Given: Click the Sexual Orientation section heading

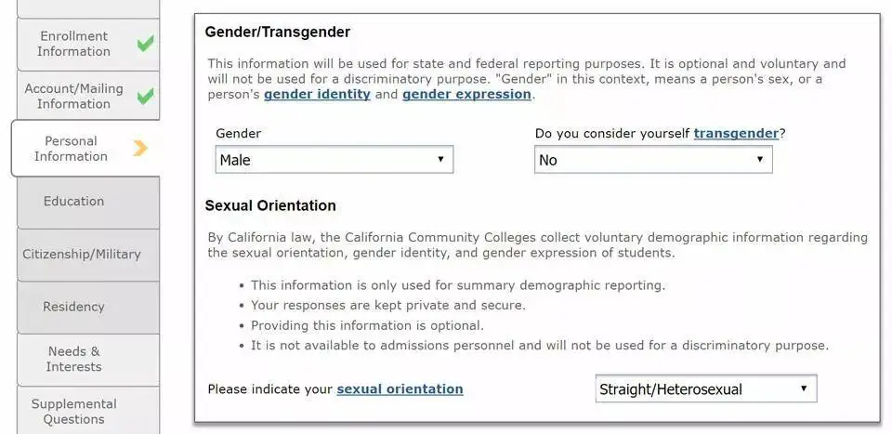Looking at the screenshot, I should click(270, 205).
